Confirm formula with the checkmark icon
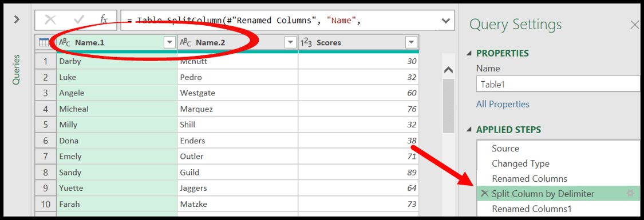 click(x=78, y=19)
